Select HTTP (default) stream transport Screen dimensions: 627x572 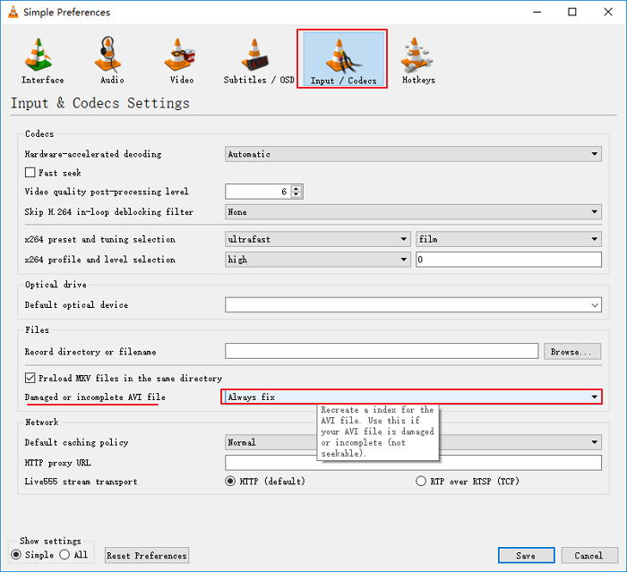click(230, 481)
